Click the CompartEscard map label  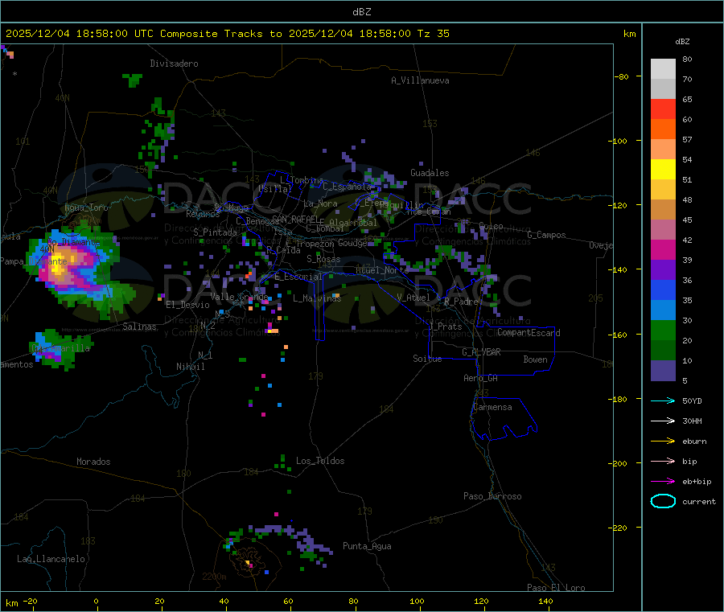tap(529, 332)
